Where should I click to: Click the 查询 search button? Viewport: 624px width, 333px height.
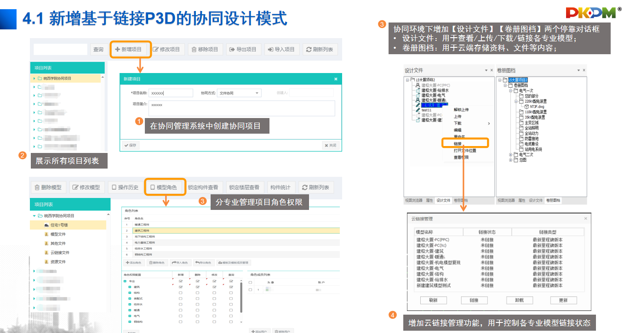tap(98, 50)
